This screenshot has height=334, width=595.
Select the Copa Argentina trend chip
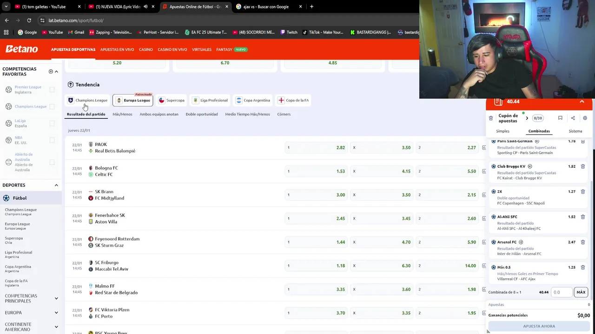click(253, 100)
